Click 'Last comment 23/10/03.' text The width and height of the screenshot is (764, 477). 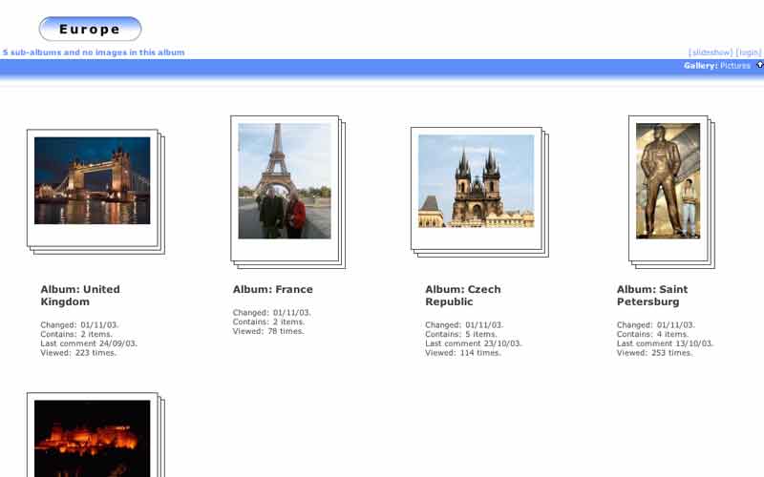point(473,343)
